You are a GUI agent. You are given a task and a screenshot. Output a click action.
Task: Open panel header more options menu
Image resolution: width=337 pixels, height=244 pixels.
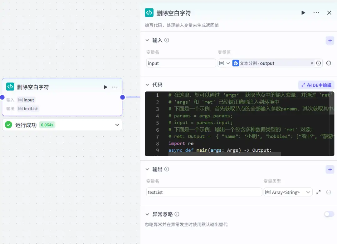pos(316,13)
